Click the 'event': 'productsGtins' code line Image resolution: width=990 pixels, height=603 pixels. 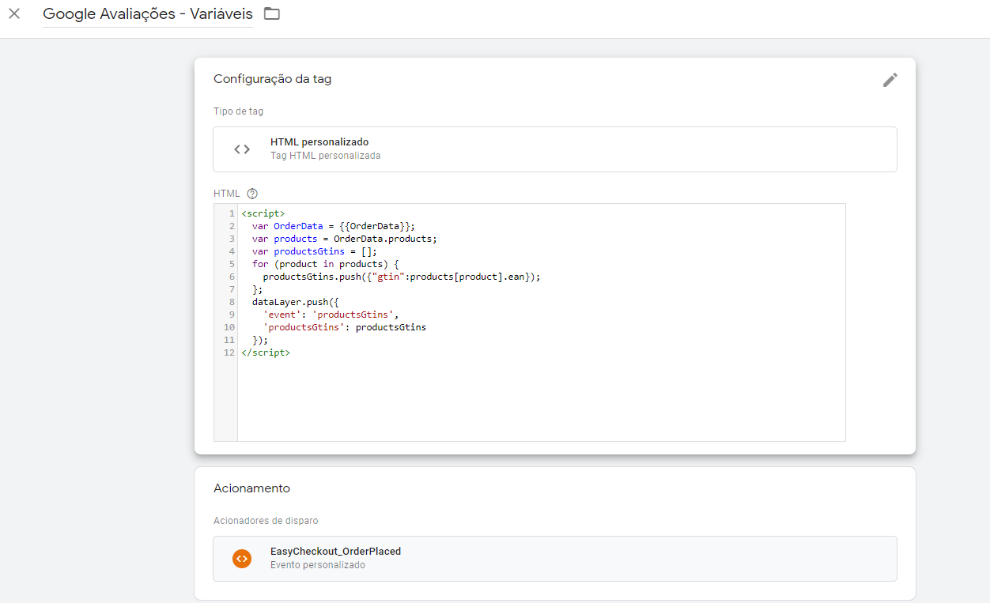click(331, 315)
